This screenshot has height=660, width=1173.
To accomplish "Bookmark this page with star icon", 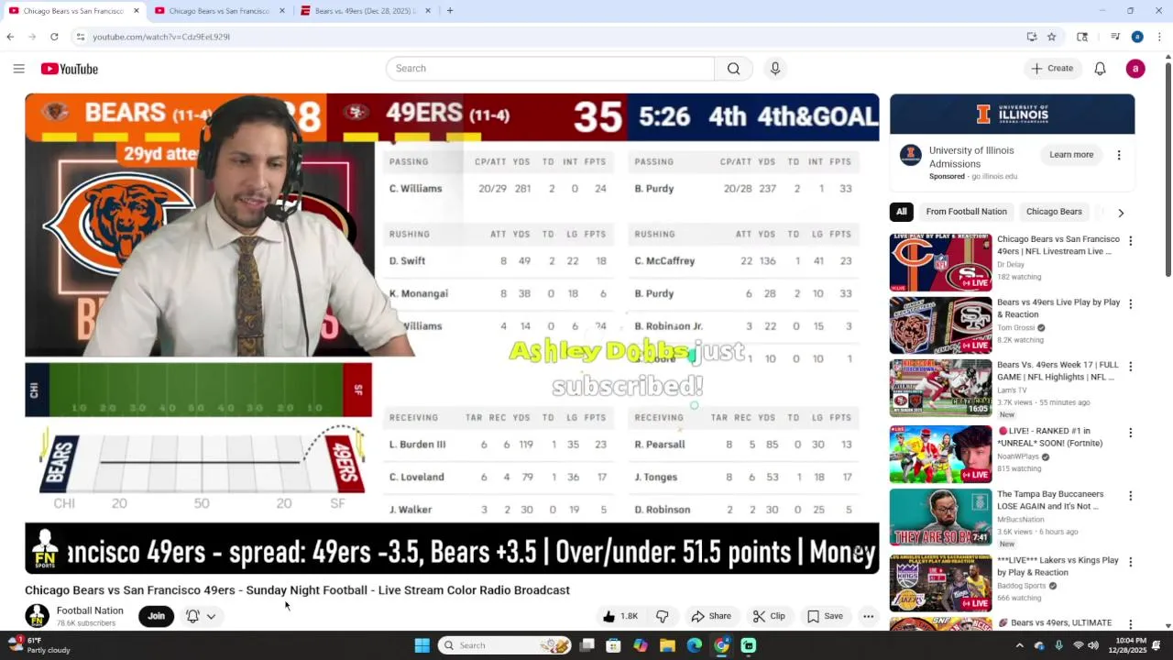I will pyautogui.click(x=1051, y=37).
